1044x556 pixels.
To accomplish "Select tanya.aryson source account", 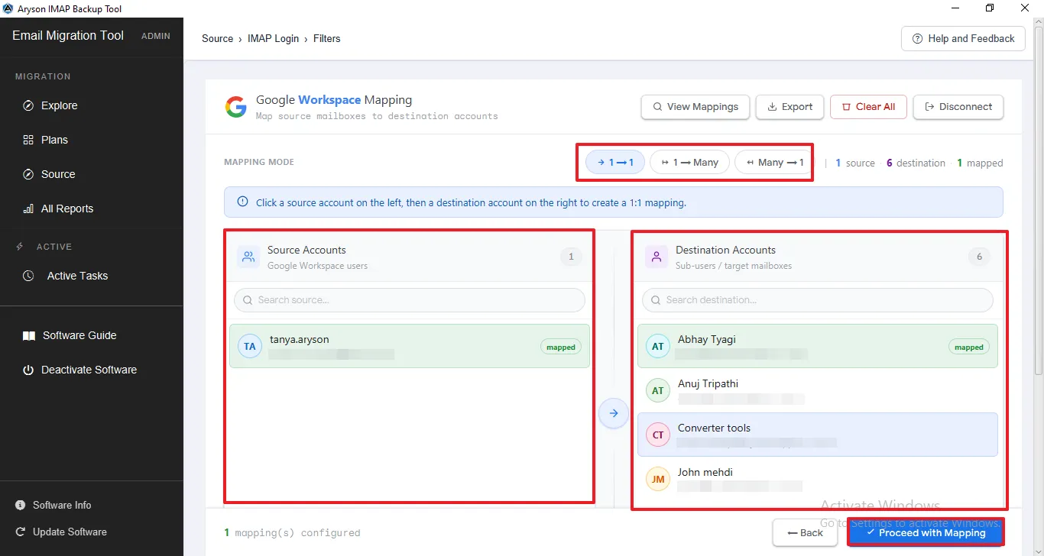I will click(x=410, y=346).
